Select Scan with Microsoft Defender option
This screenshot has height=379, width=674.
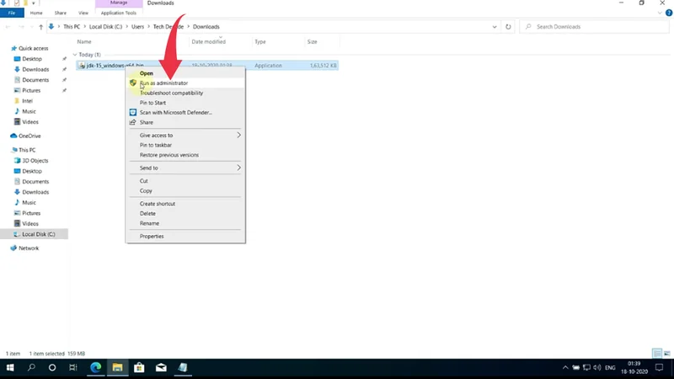click(175, 112)
